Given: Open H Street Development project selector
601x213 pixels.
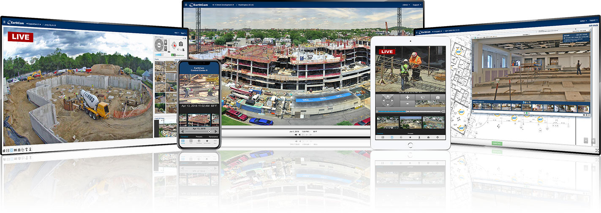Looking at the screenshot, I should tap(223, 5).
